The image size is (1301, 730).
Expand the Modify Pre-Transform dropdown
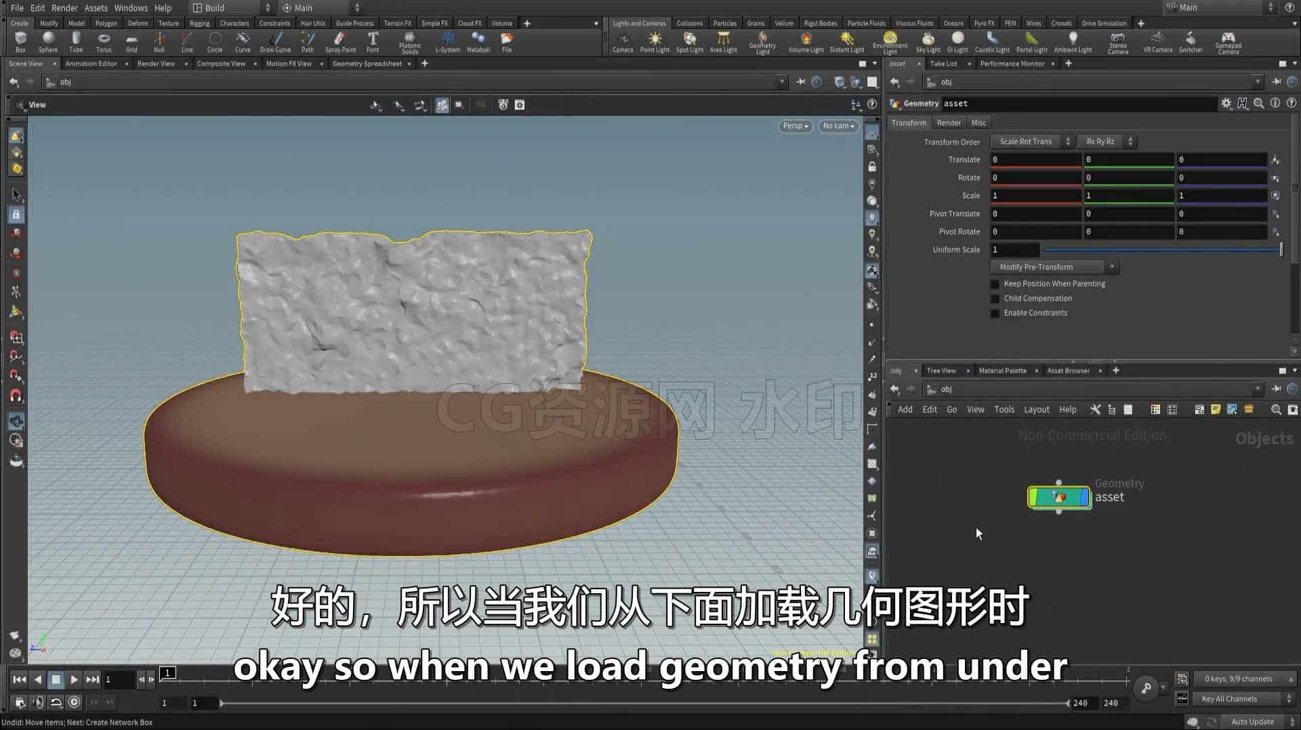1054,267
